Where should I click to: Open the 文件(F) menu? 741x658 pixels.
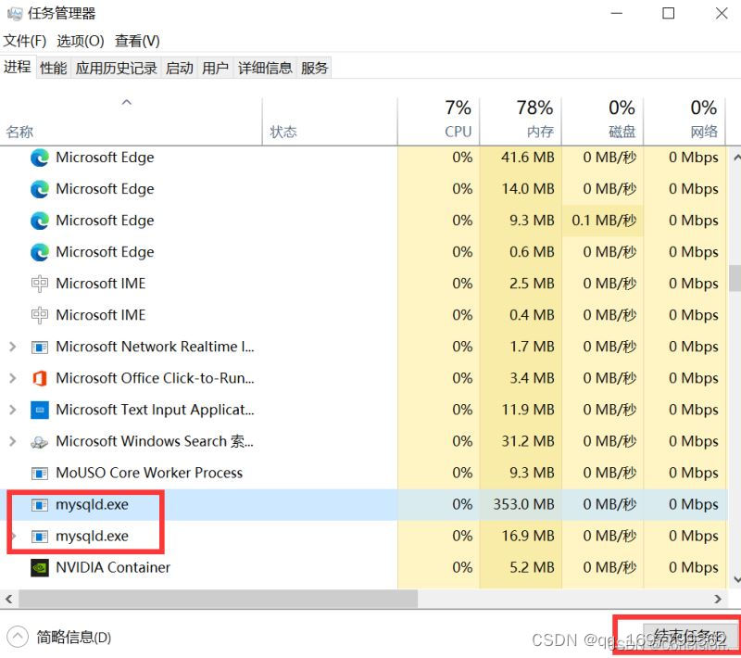coord(25,41)
